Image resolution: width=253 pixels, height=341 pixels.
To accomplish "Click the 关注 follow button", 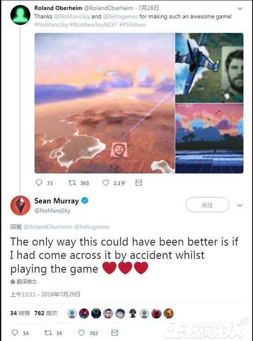I will click(207, 205).
